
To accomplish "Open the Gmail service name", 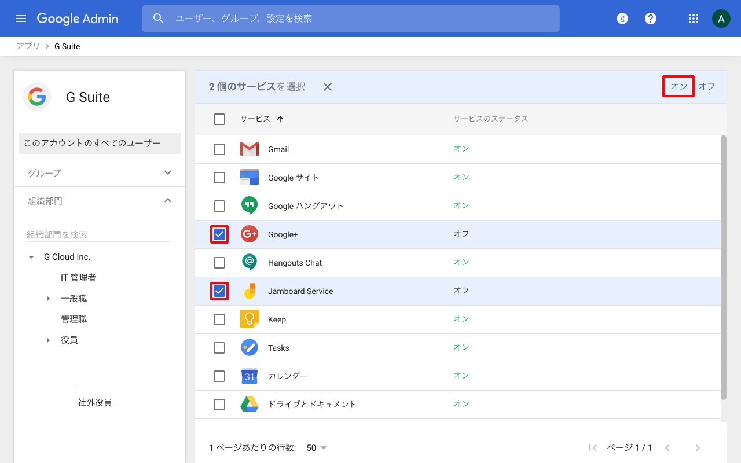I will (x=278, y=149).
